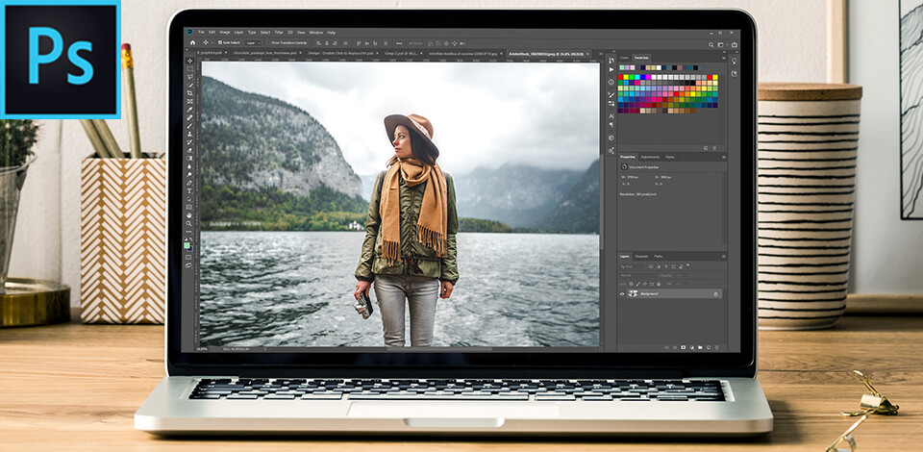Select the Horizontal Type tool
The image size is (923, 452).
[190, 188]
